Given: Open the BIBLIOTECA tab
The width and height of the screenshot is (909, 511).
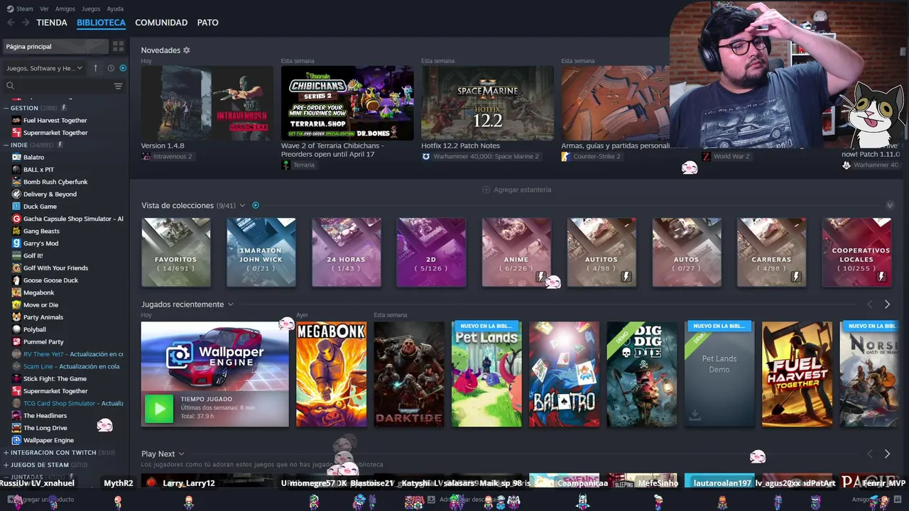Looking at the screenshot, I should [101, 23].
